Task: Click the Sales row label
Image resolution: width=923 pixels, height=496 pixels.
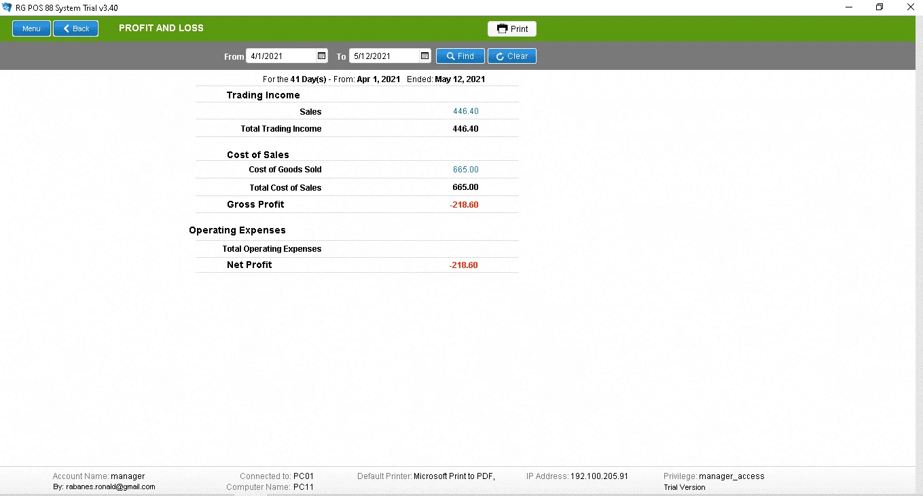Action: 310,112
